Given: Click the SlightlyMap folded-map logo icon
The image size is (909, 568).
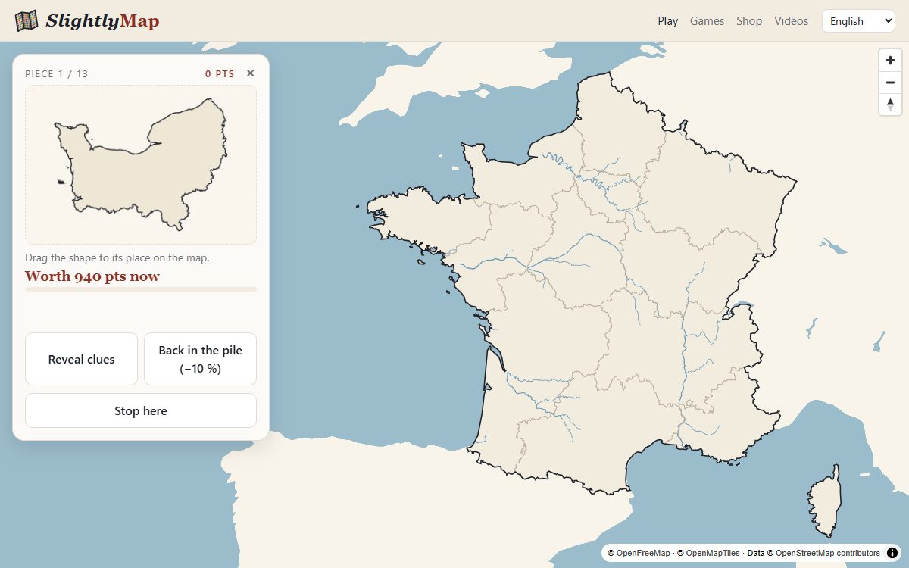Looking at the screenshot, I should pos(27,20).
